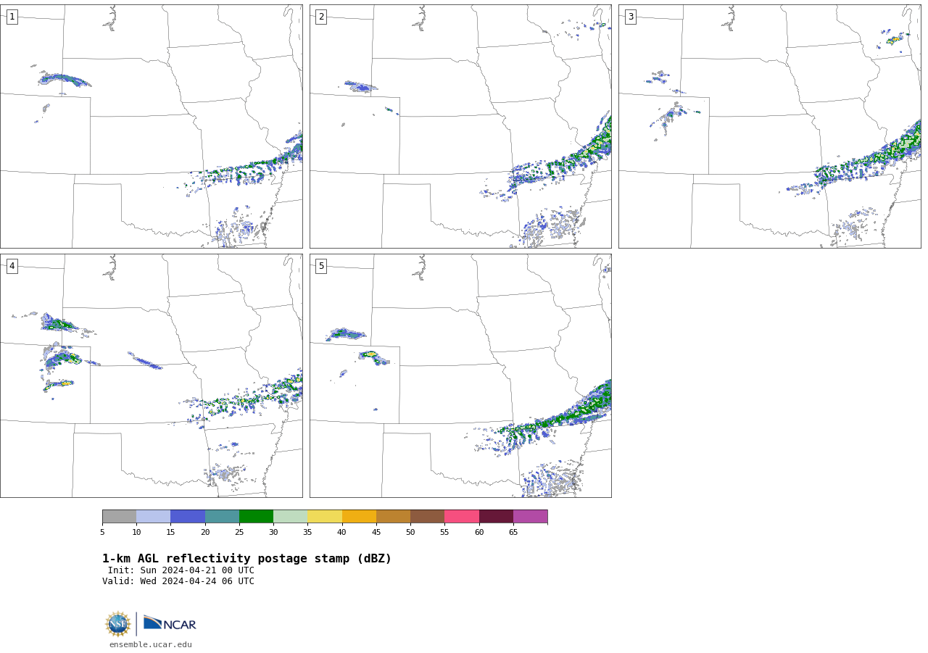
Task: Open ensemble member 4 map panel
Action: [151, 375]
